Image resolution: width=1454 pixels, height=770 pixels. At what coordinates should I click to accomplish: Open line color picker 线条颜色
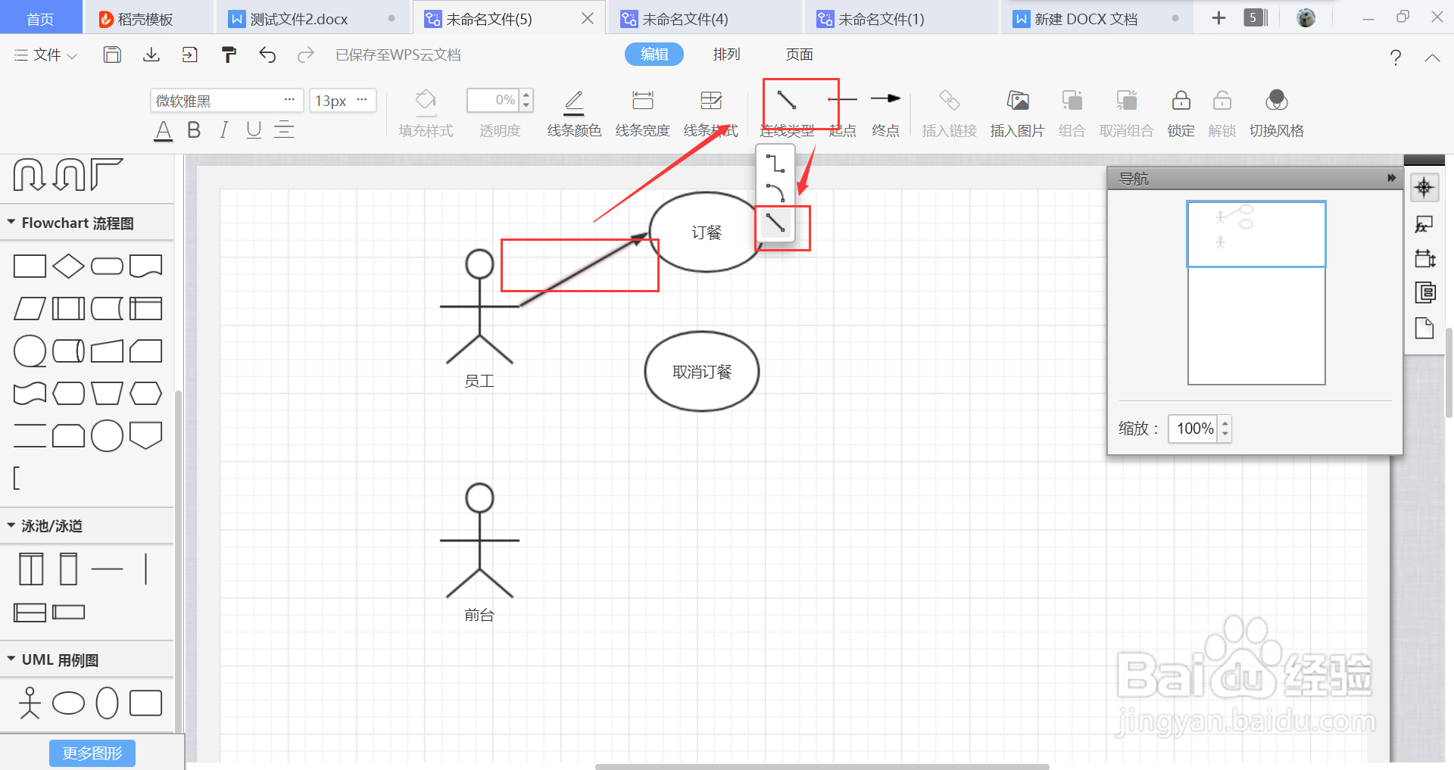[574, 114]
